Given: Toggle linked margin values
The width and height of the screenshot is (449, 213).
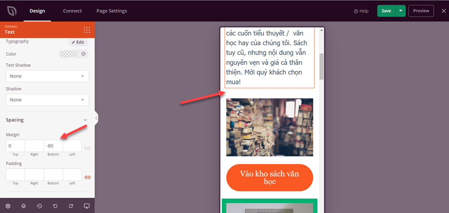Looking at the screenshot, I should coord(88,148).
